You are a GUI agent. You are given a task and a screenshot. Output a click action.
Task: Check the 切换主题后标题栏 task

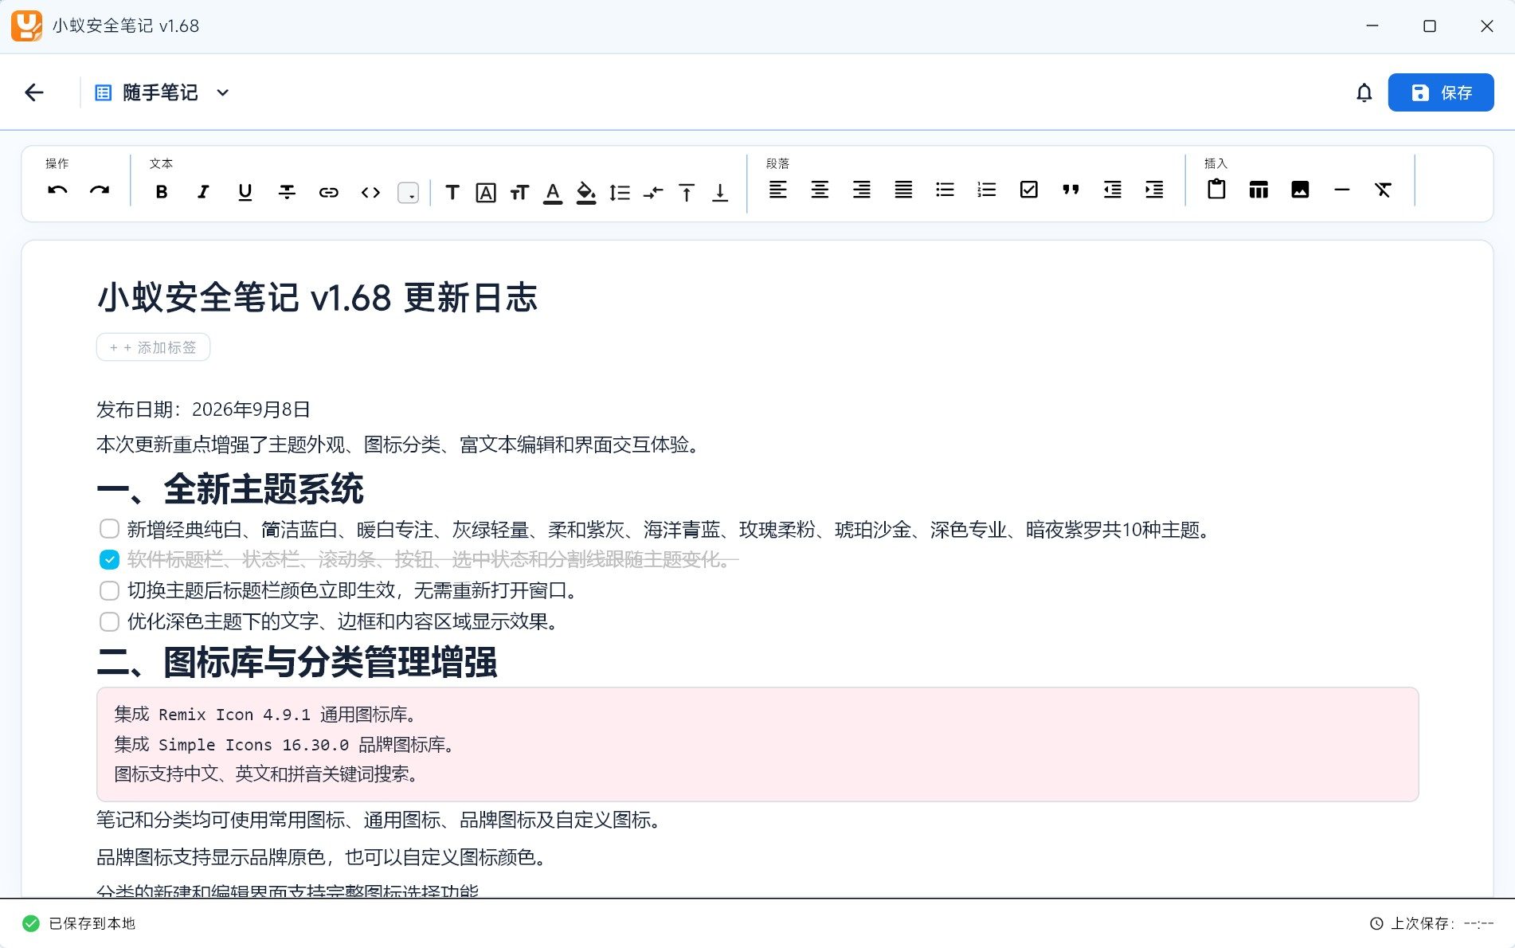(x=109, y=590)
